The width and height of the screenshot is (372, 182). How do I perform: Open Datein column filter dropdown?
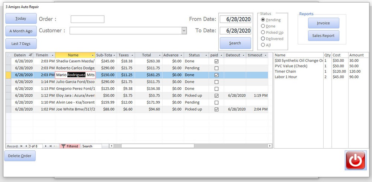coord(31,55)
